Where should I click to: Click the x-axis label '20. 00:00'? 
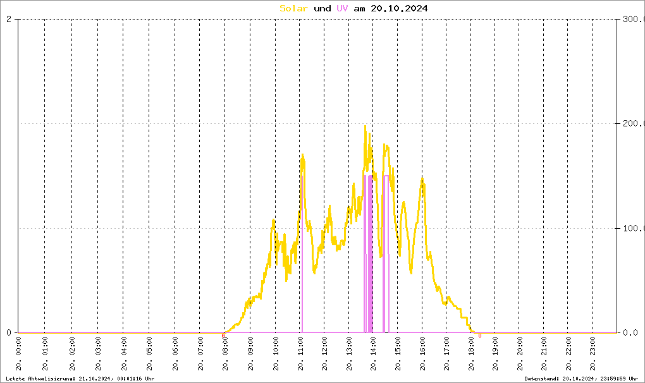click(18, 354)
